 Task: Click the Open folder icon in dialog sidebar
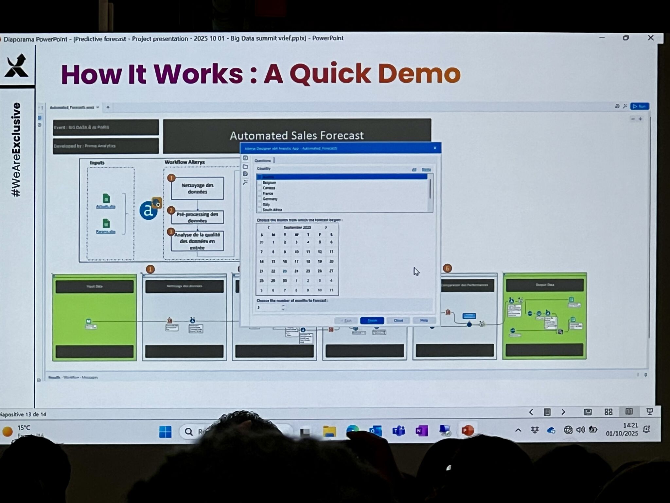tap(245, 166)
